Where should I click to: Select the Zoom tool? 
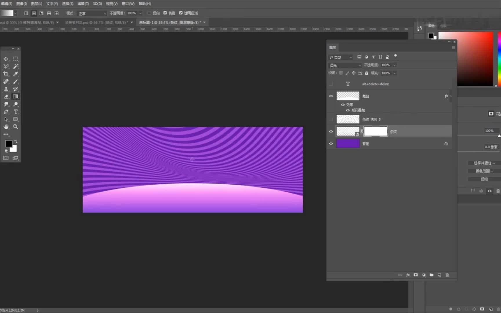click(x=16, y=127)
